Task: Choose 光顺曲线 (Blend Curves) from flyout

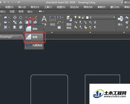Action: 34,45
